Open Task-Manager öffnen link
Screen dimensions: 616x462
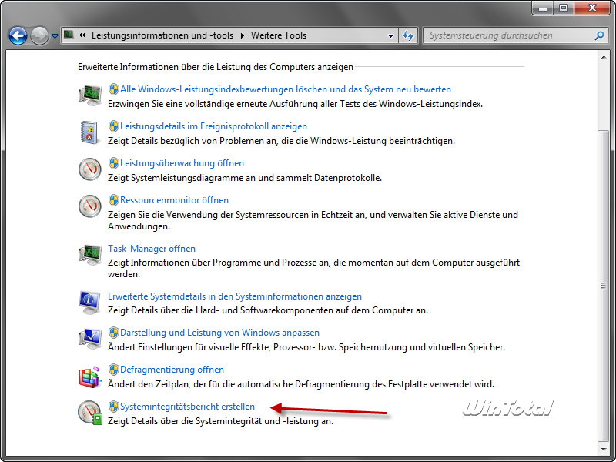coord(152,249)
